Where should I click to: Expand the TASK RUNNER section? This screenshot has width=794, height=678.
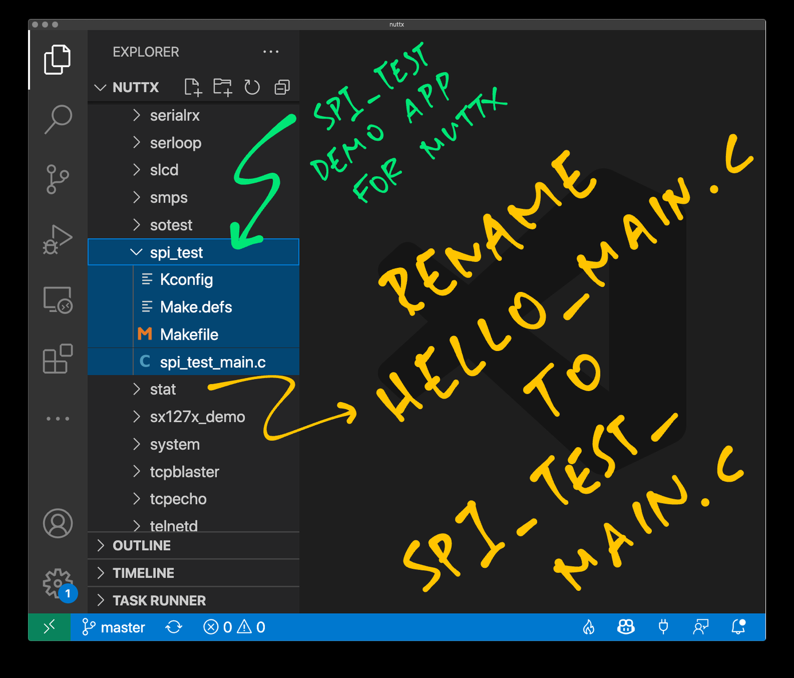[159, 601]
